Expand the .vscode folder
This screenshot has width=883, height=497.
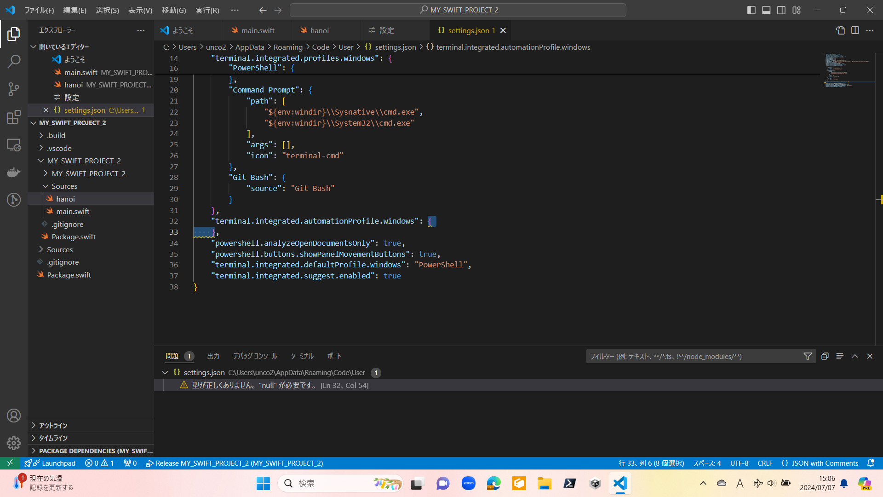tap(41, 148)
